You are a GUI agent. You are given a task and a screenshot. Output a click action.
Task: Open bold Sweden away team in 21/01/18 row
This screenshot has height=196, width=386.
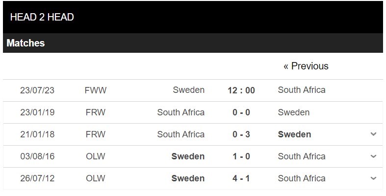pos(294,134)
